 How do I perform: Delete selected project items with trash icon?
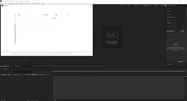[x=16, y=66]
